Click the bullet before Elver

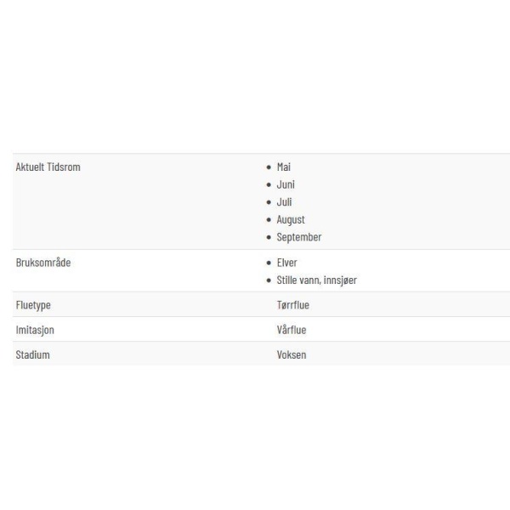pos(269,263)
